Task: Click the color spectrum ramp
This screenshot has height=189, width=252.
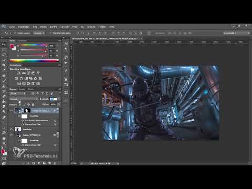Action: point(34,61)
